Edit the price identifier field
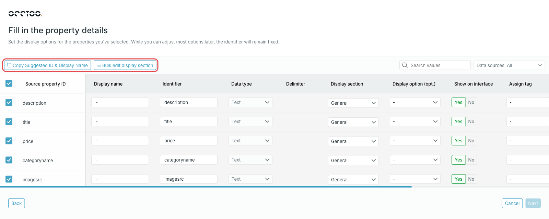 point(189,141)
